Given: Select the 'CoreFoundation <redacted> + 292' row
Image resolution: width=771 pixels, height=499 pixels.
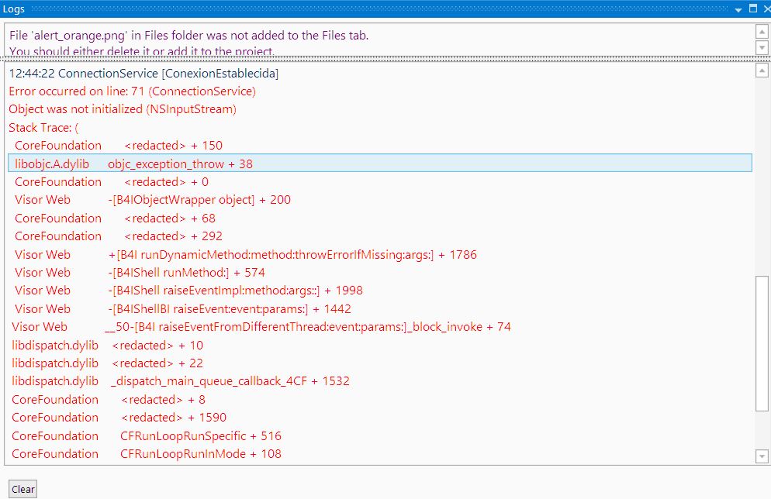Looking at the screenshot, I should click(x=380, y=236).
